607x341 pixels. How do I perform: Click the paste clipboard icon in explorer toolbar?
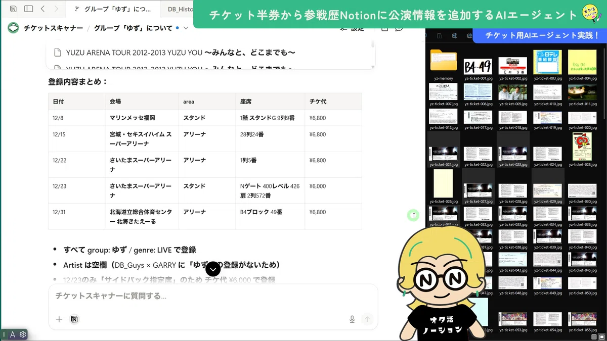click(x=439, y=35)
